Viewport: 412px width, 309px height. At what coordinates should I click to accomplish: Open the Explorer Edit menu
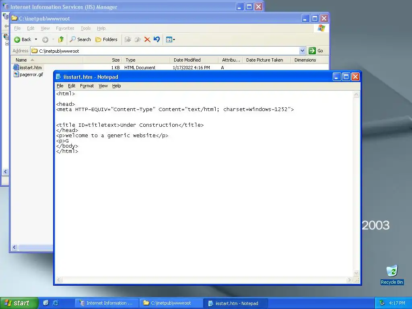(31, 28)
